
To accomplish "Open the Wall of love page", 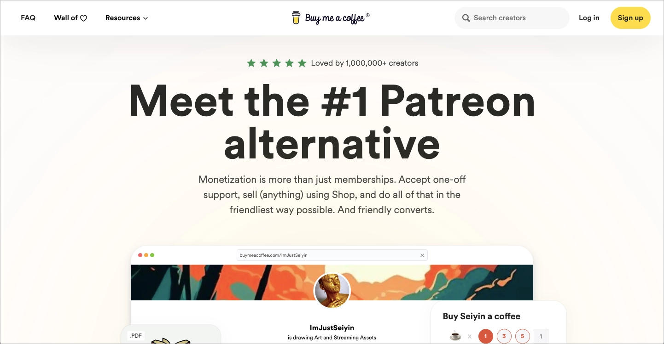I will click(70, 18).
